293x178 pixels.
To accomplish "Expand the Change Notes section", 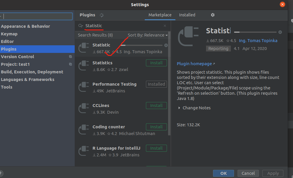I will coord(179,108).
